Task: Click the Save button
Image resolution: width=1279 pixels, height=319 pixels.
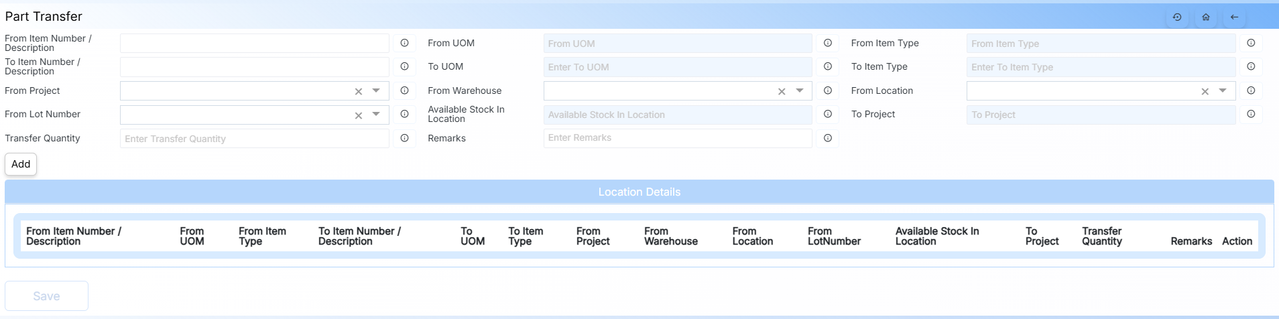Action: (x=46, y=296)
